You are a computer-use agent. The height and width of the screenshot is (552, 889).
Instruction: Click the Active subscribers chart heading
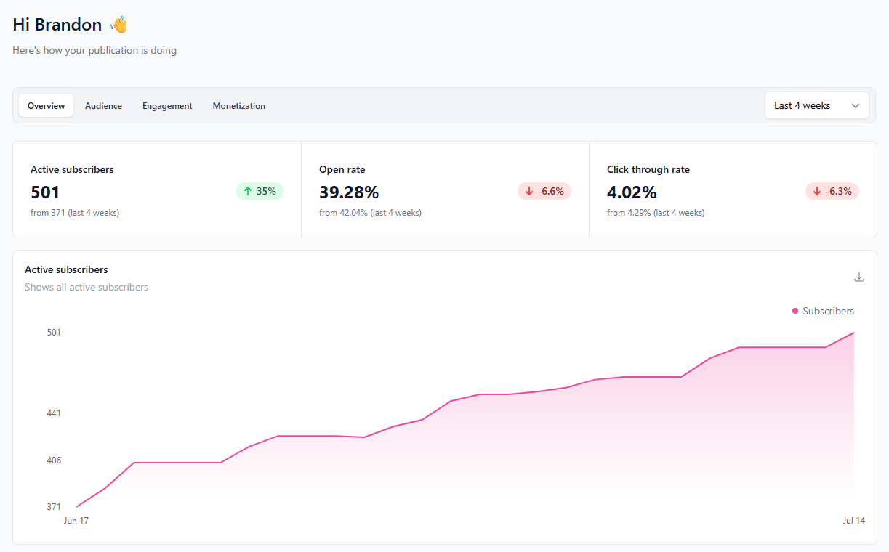tap(66, 269)
